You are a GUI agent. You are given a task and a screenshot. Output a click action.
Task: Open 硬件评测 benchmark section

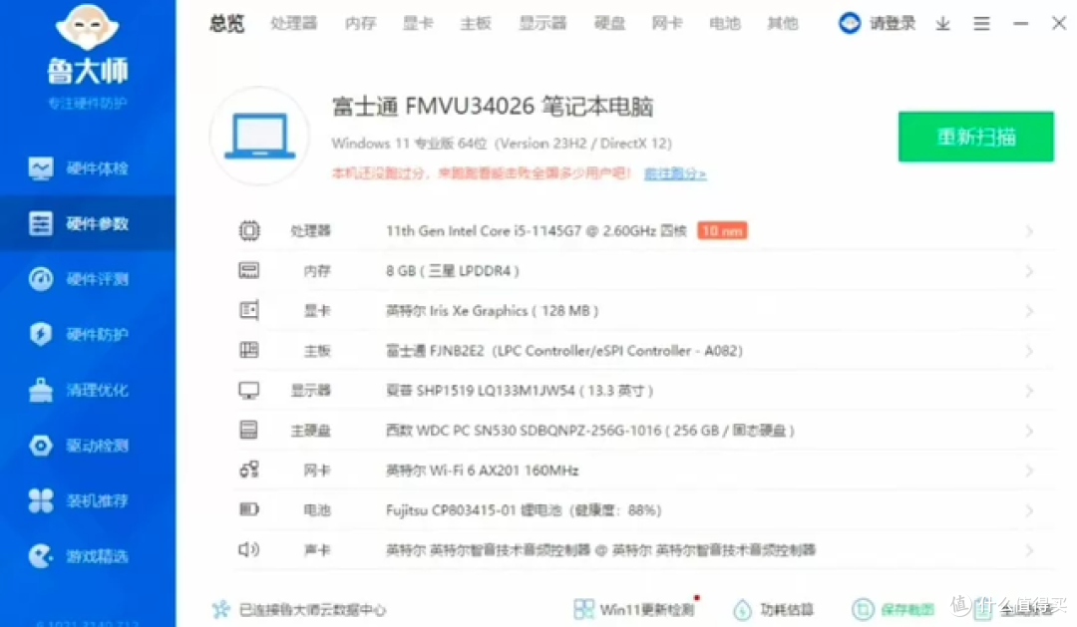point(87,279)
